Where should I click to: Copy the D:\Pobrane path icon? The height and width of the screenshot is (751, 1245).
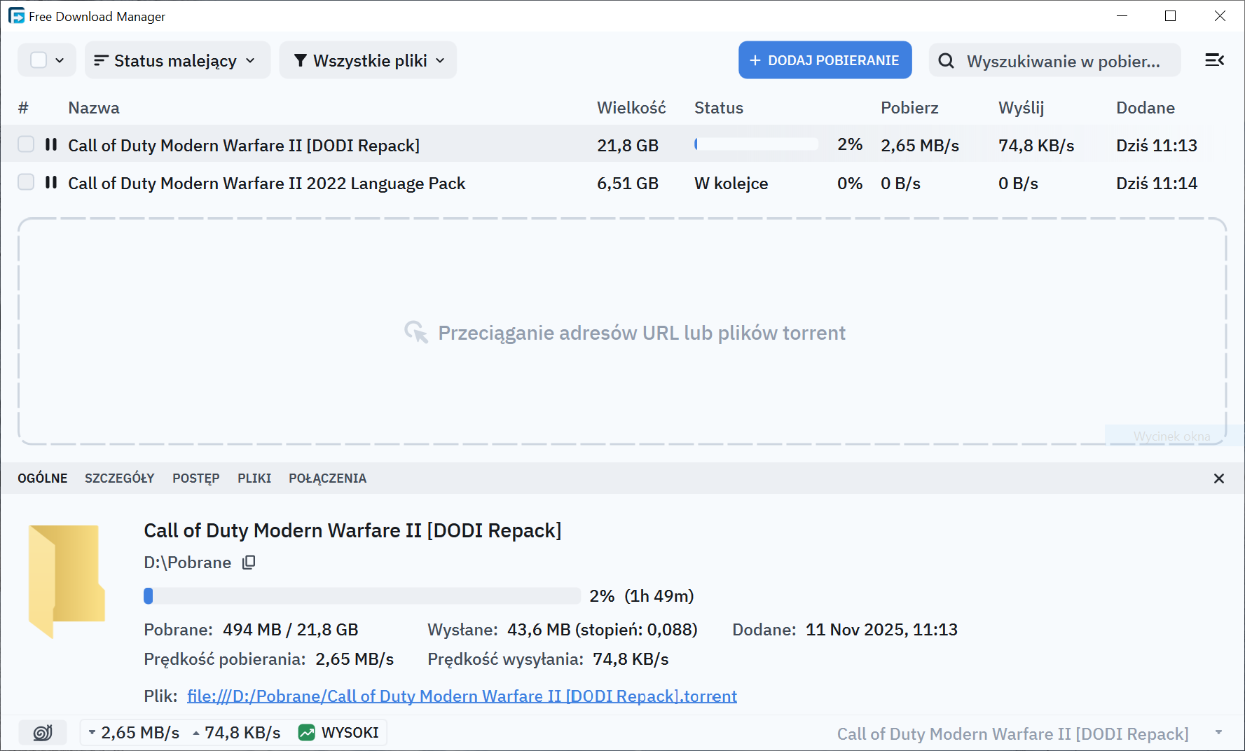coord(249,563)
